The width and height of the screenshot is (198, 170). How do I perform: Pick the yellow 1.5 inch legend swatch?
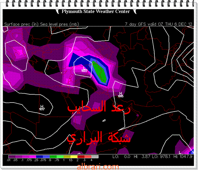point(74,157)
